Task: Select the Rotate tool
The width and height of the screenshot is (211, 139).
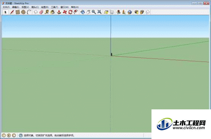Action: 70,12
